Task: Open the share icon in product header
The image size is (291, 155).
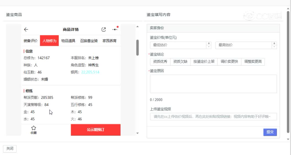Action: 104,30
